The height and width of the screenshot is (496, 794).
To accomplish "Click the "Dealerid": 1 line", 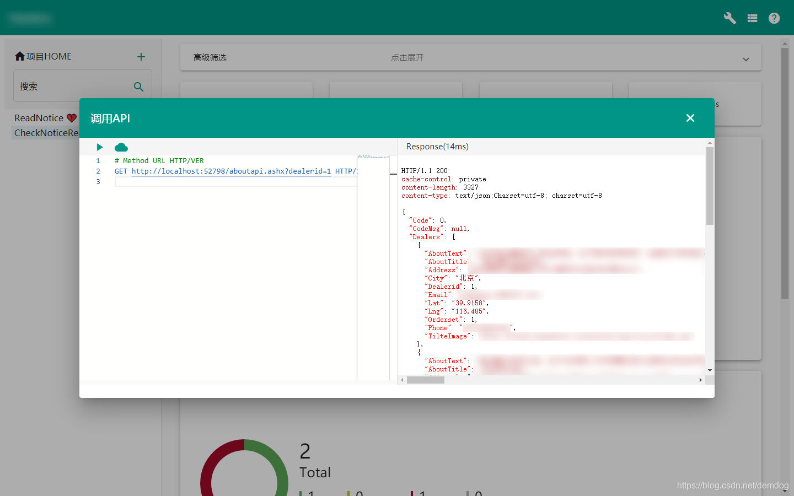I will (451, 287).
